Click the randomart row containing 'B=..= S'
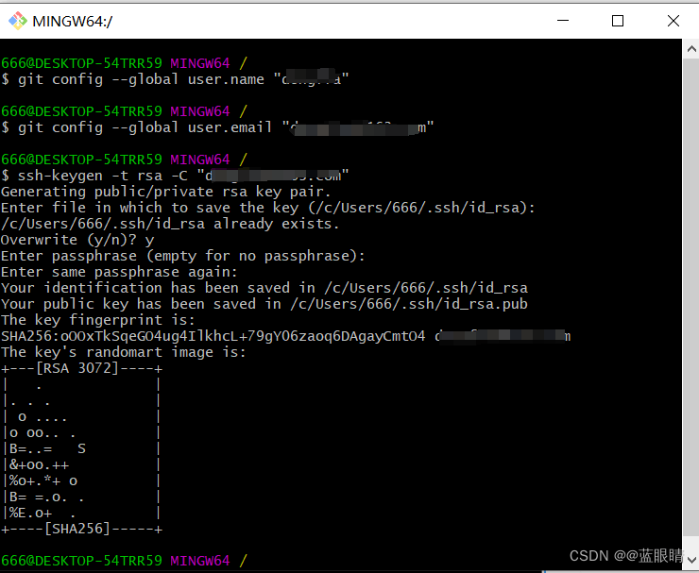This screenshot has width=699, height=573. (81, 448)
